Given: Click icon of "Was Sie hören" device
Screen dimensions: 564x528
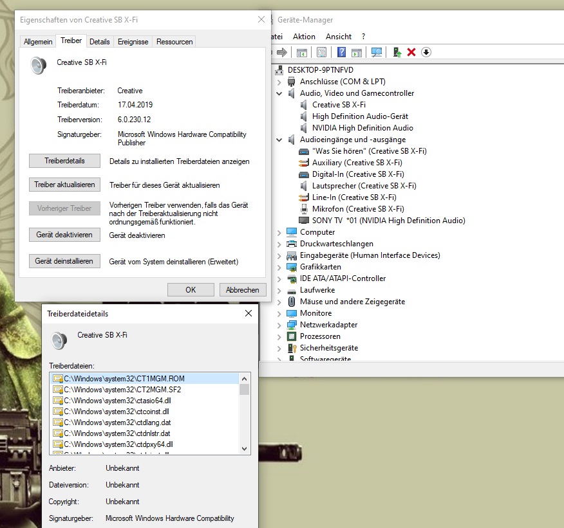Looking at the screenshot, I should point(304,151).
